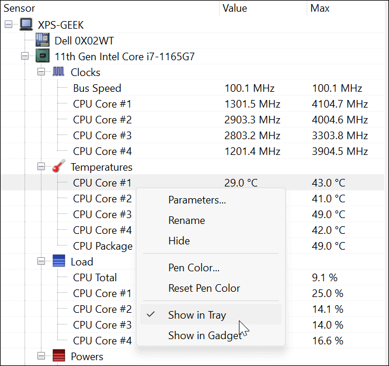Collapse the Clocks tree section
Image resolution: width=389 pixels, height=366 pixels.
tap(41, 72)
